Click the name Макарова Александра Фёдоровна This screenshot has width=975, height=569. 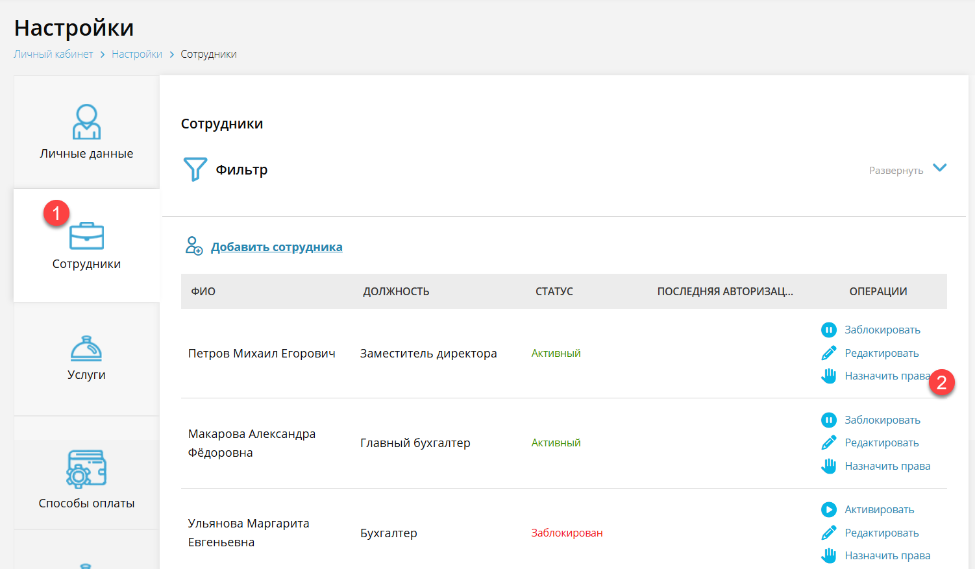pyautogui.click(x=252, y=443)
